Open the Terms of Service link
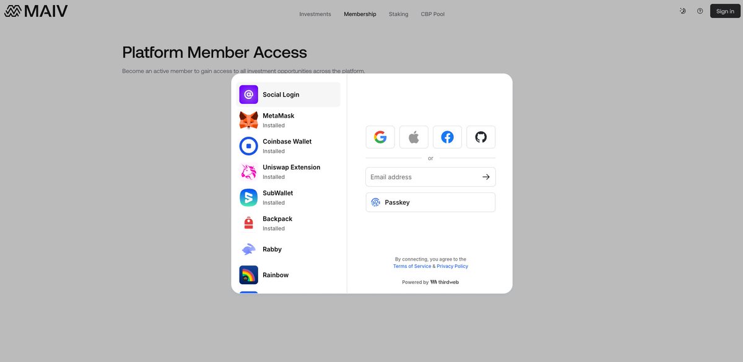 click(x=412, y=266)
